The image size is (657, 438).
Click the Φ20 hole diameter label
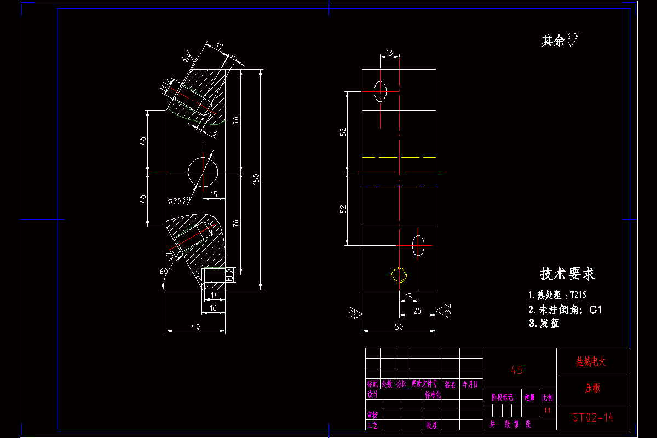click(x=178, y=201)
